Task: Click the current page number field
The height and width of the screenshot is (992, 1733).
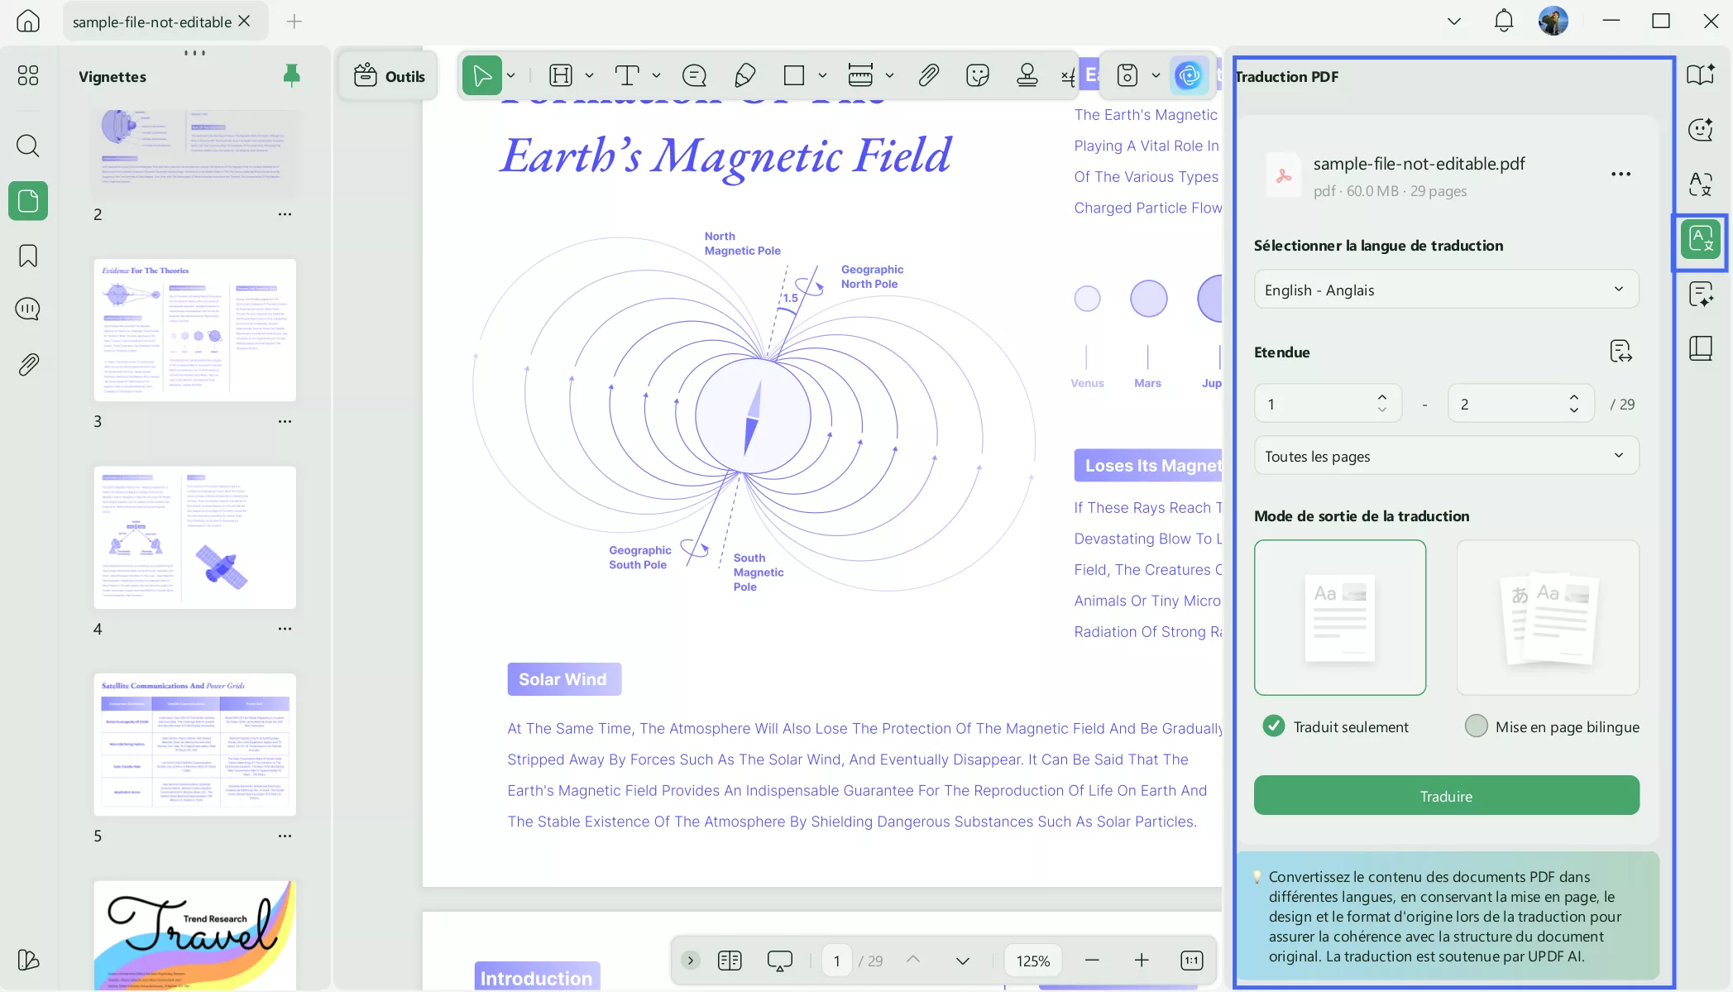Action: [x=837, y=961]
